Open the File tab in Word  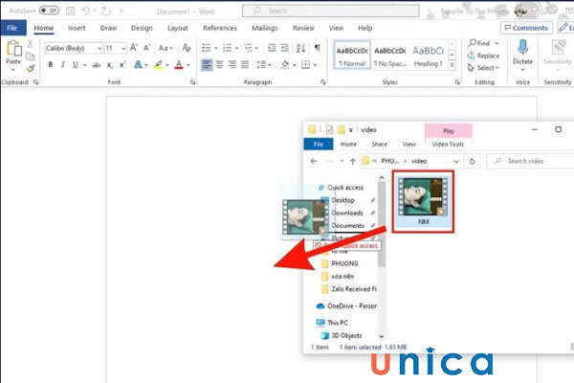[12, 28]
